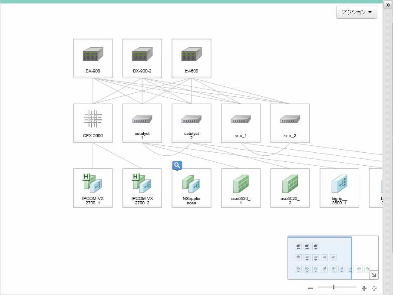Select the IPCOM-VX 2700_1 device node

(x=93, y=188)
